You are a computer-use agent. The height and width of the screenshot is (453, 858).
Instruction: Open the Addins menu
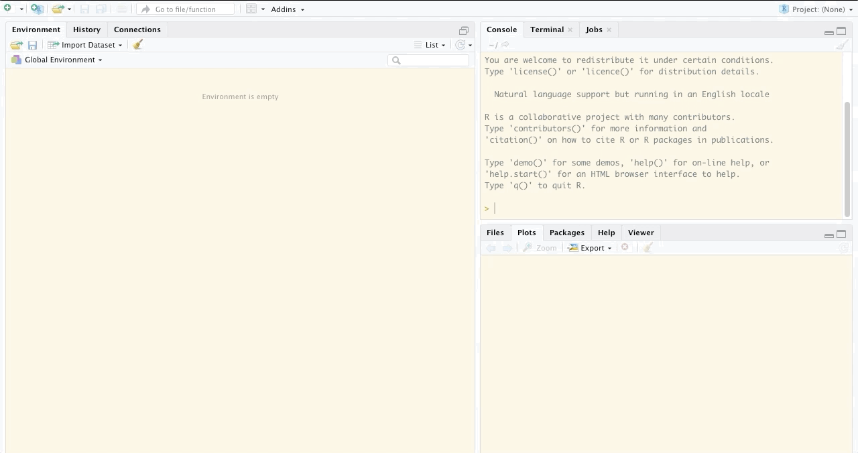287,9
